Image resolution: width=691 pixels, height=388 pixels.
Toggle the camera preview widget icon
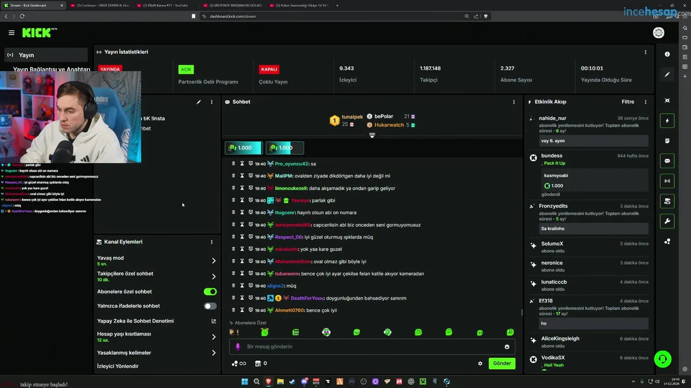667,201
